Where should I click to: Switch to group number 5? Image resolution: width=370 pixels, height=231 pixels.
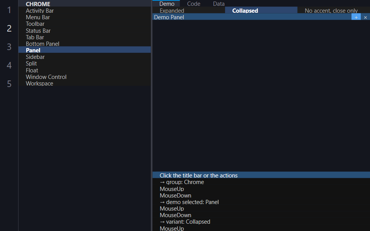click(x=9, y=84)
